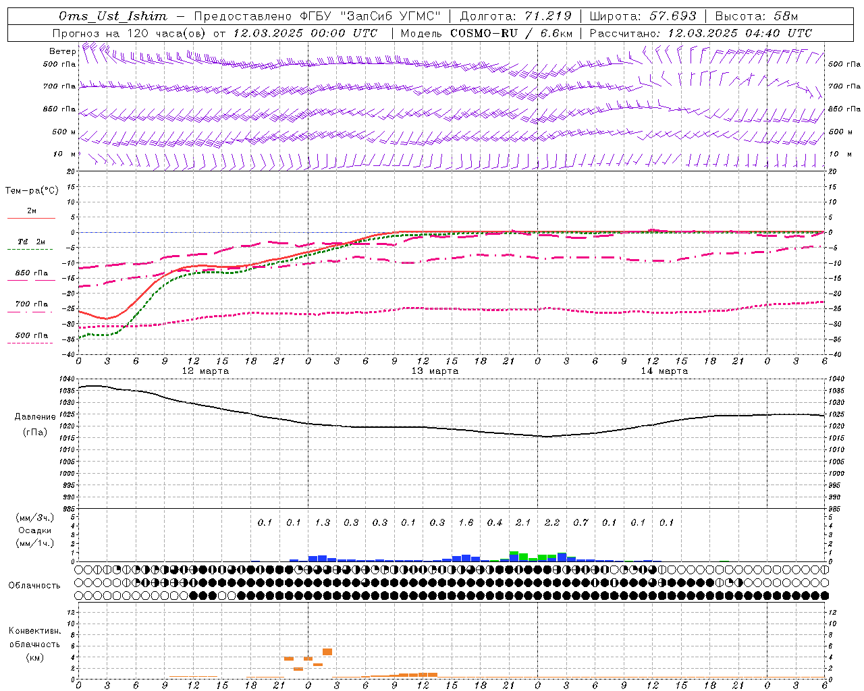Click the 1.3 precipitation total

[x=323, y=522]
